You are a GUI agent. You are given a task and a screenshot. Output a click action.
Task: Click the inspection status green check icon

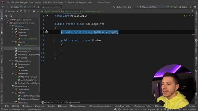coord(158,109)
